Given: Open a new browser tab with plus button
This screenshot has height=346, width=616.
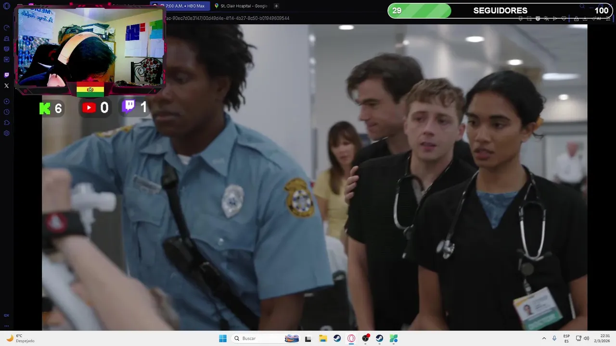Looking at the screenshot, I should click(x=276, y=6).
